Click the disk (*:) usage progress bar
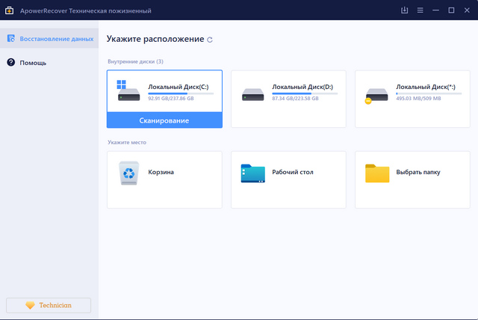478x320 pixels. point(429,93)
